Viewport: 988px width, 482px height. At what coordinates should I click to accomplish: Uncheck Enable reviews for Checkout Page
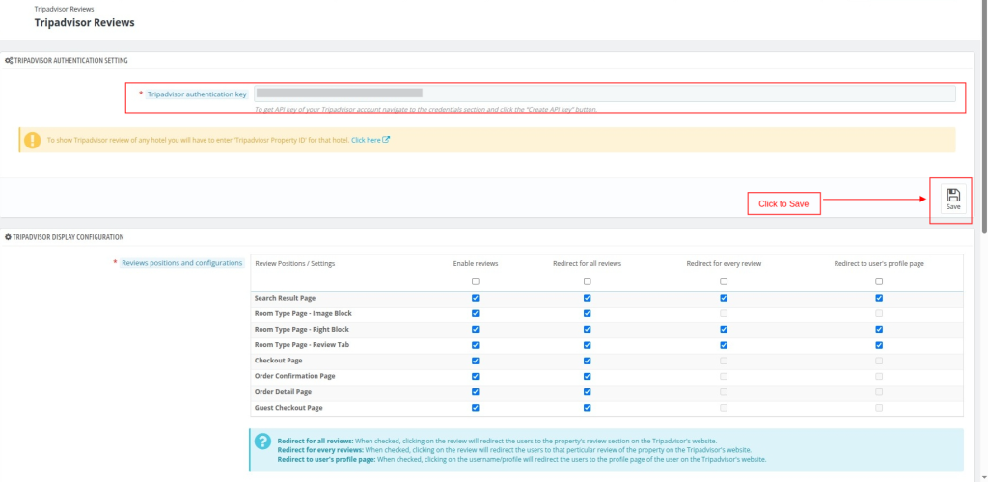pyautogui.click(x=475, y=361)
